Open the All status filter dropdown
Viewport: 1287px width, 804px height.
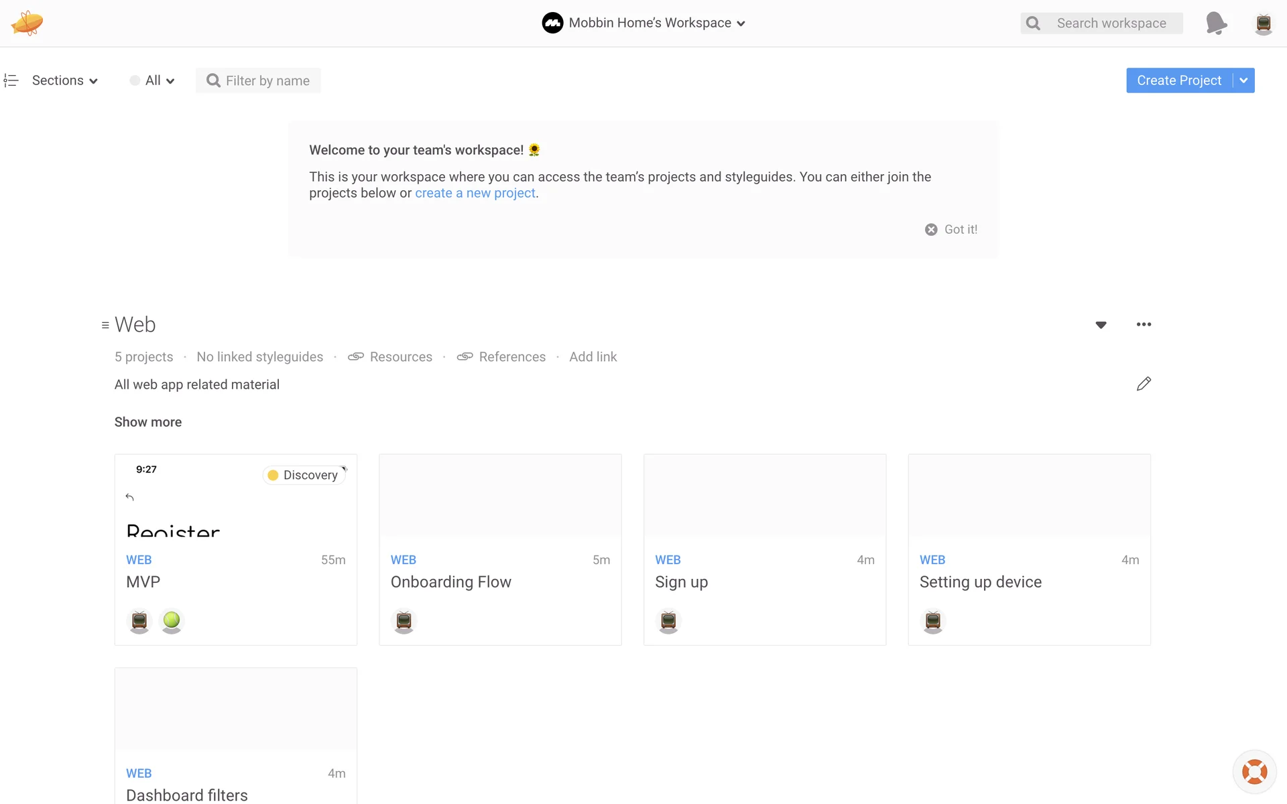tap(153, 80)
